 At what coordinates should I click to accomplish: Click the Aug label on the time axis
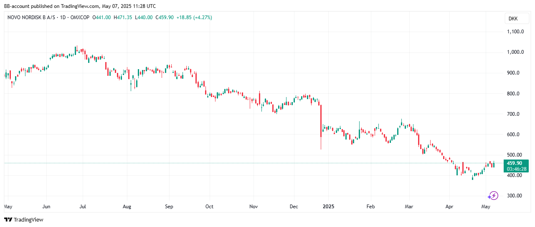coord(127,207)
